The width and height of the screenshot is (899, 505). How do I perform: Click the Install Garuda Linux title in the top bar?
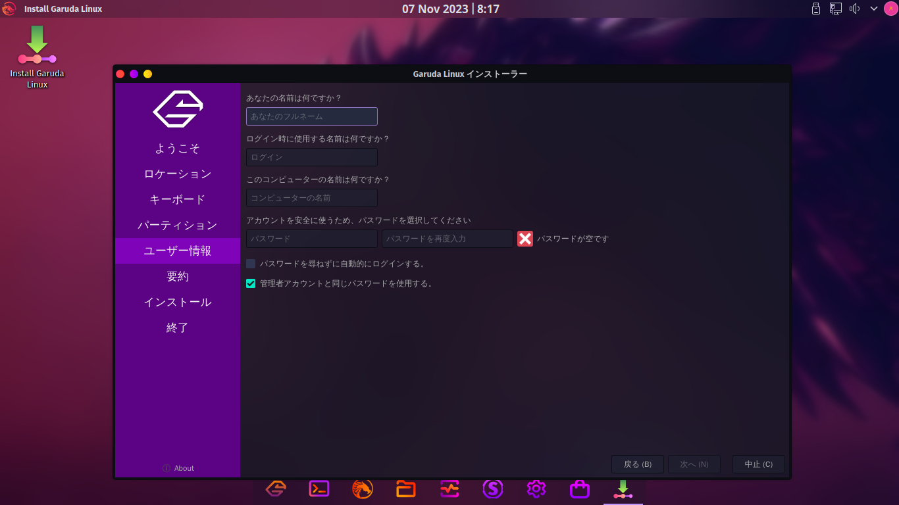(x=63, y=9)
